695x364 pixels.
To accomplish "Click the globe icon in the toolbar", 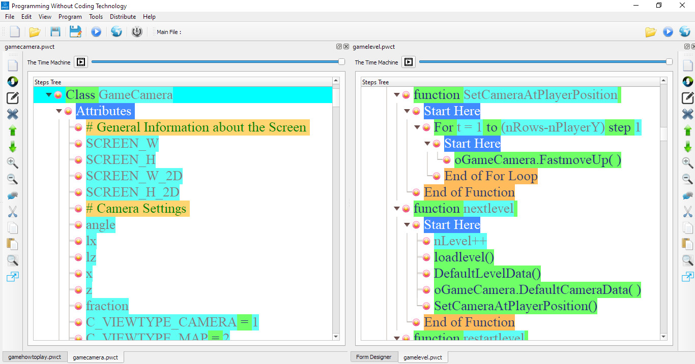I will pos(117,31).
